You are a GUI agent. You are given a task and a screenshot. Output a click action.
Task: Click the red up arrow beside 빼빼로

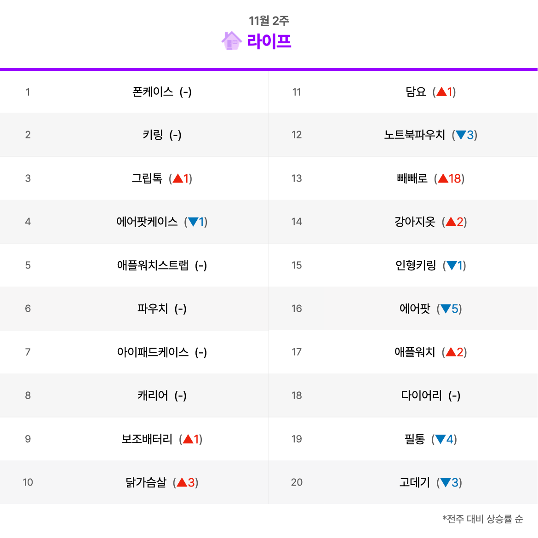[x=443, y=178]
